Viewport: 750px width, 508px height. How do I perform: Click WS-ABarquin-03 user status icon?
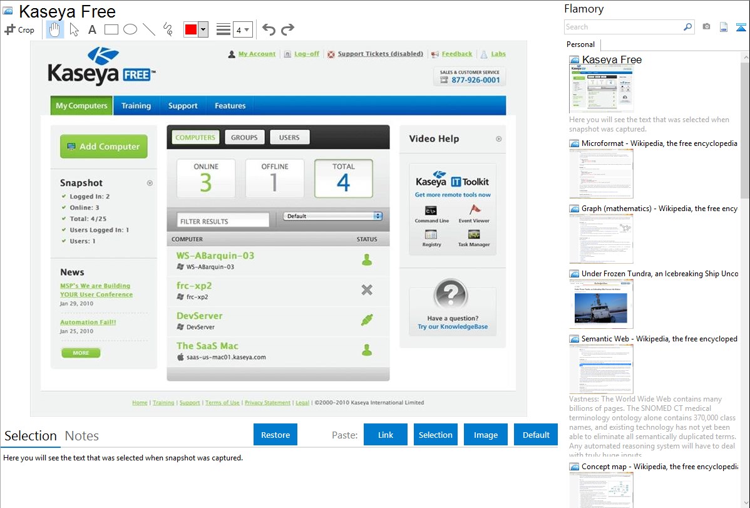(367, 259)
